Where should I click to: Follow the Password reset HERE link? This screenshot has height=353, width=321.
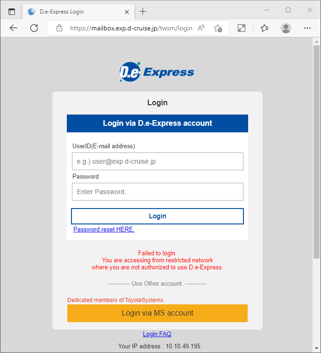[104, 229]
